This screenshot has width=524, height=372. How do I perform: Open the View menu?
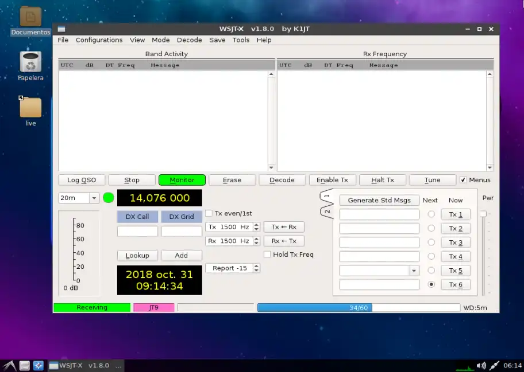coord(137,40)
